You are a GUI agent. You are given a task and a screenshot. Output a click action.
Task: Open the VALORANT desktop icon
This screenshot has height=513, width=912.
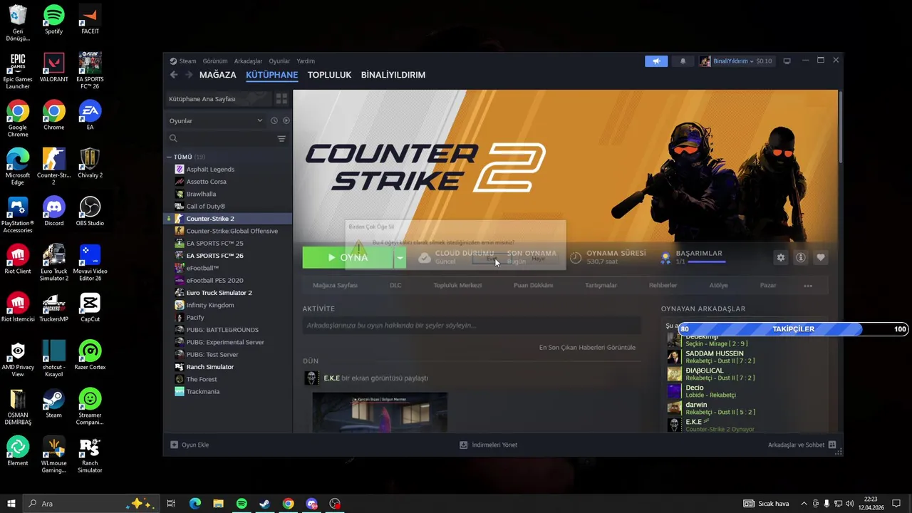coord(53,67)
